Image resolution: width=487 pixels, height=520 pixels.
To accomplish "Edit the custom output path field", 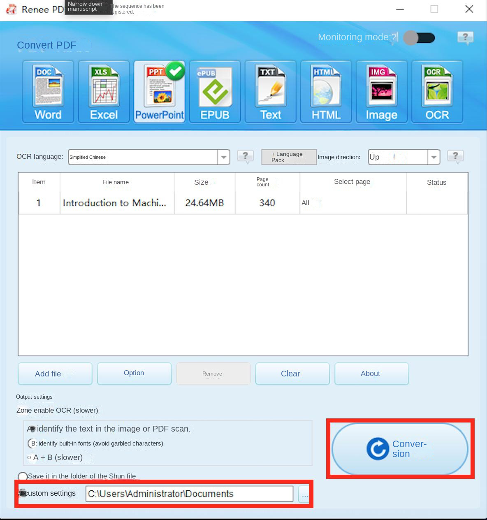I will [x=189, y=494].
